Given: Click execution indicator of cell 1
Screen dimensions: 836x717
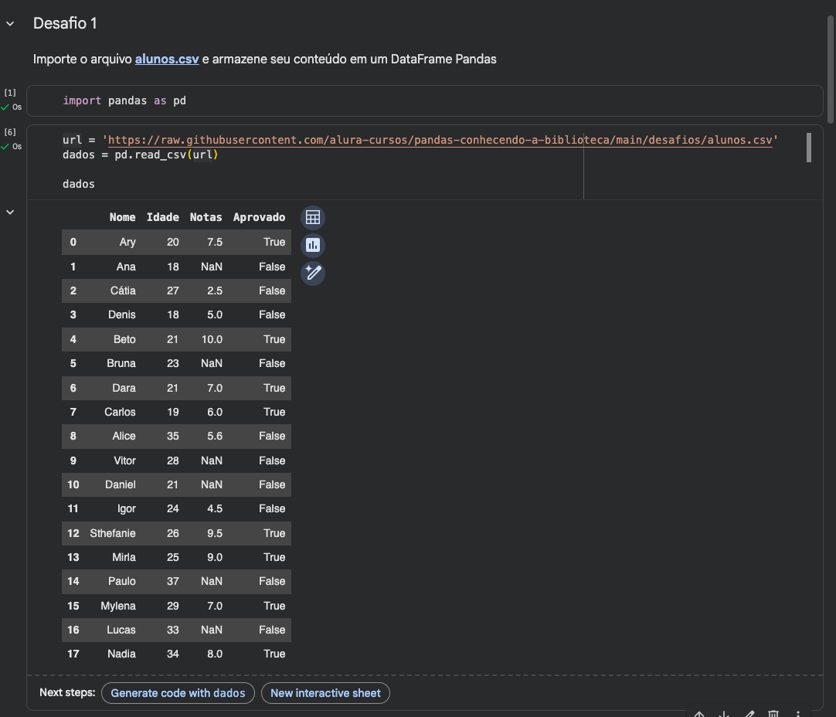Looking at the screenshot, I should point(11,100).
